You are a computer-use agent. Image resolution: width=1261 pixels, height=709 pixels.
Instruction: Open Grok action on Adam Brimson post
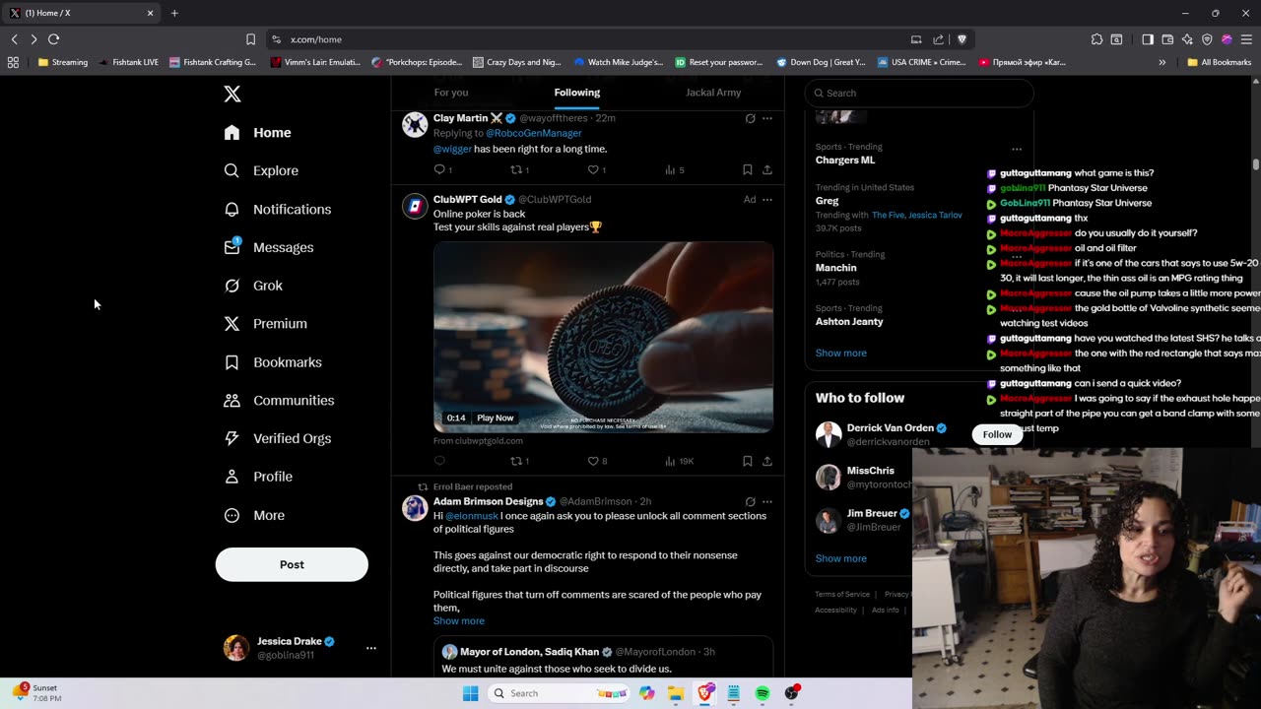750,501
